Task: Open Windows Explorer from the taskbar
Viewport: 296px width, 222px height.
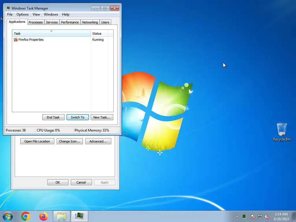Action: [62, 216]
